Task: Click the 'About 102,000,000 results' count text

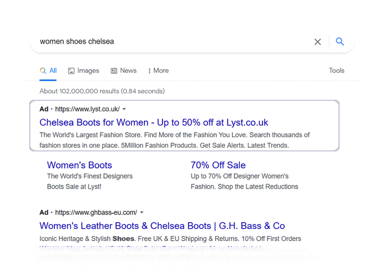Action: [x=102, y=91]
